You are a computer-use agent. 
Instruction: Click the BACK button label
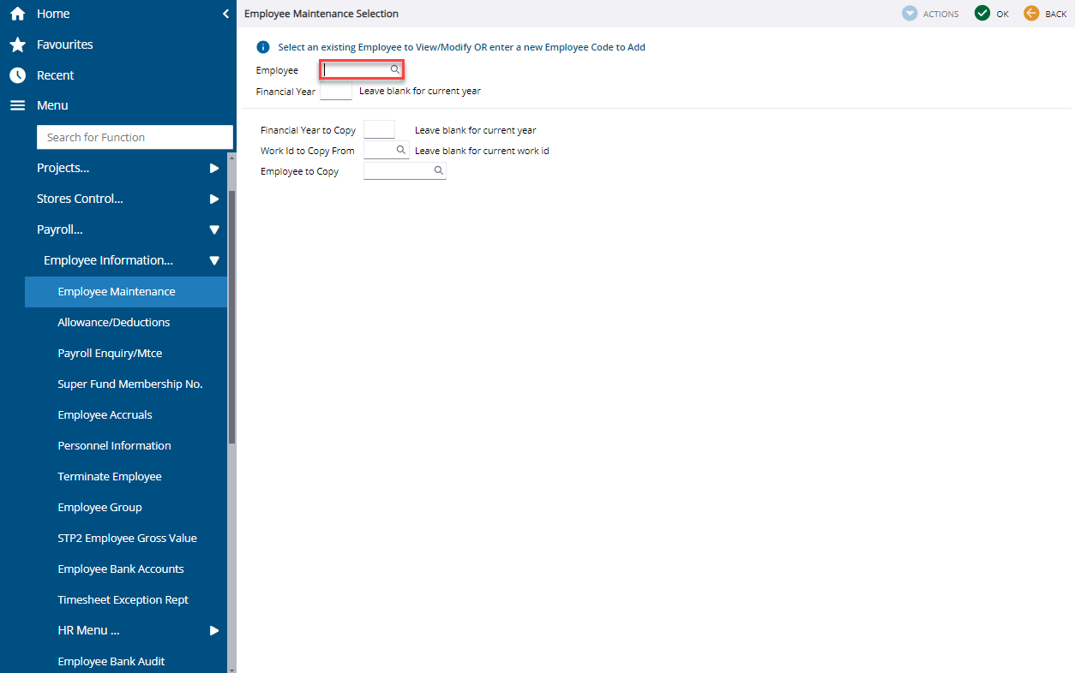point(1056,15)
